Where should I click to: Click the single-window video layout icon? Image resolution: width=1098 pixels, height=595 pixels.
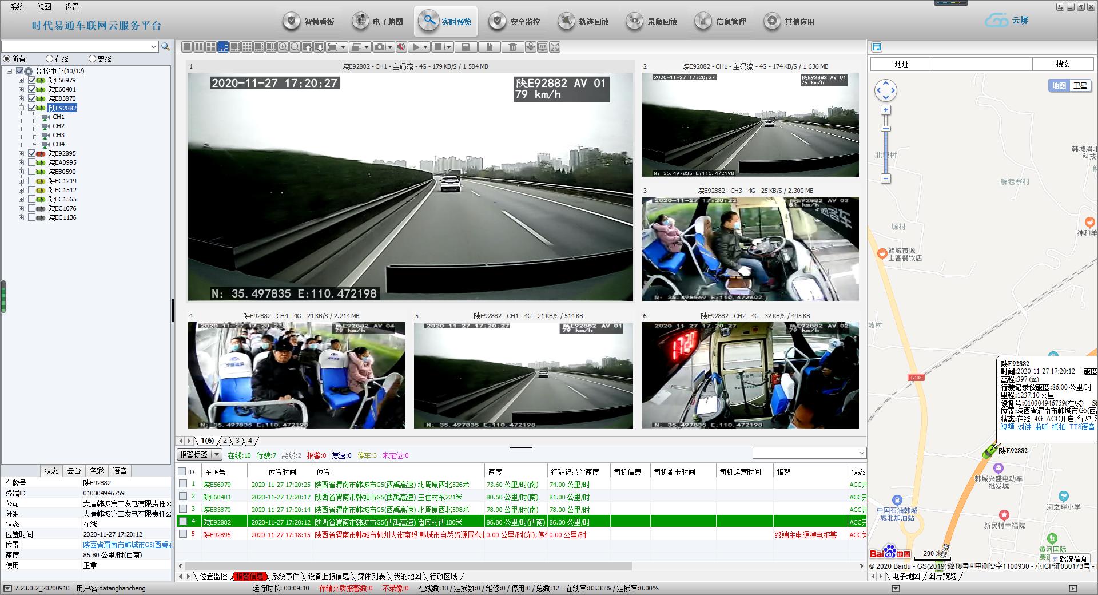186,47
